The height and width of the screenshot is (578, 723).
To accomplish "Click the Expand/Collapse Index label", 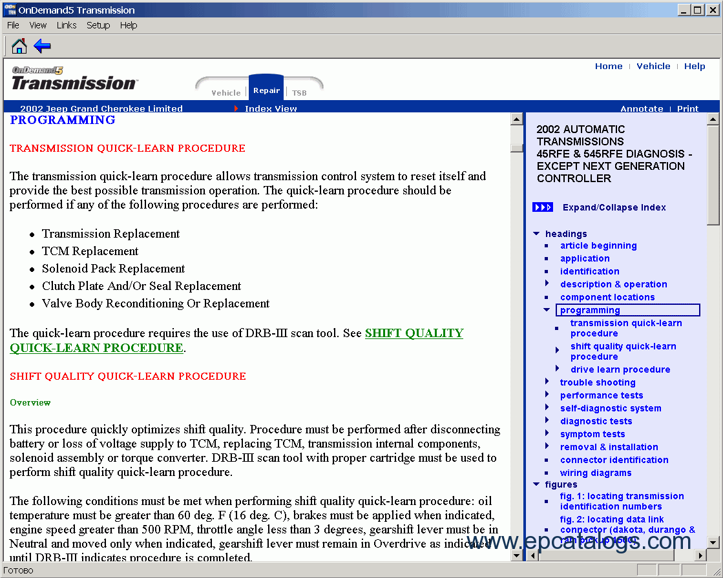I will pos(614,207).
